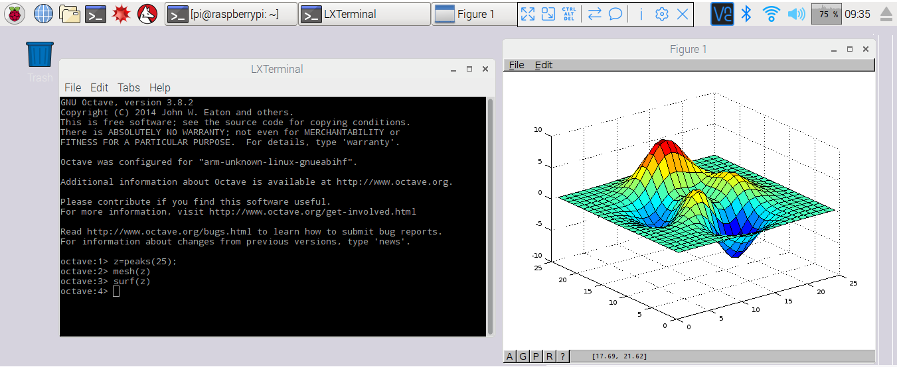Click the 09:35 clock
Viewport: 897px width, 367px height.
coord(857,14)
